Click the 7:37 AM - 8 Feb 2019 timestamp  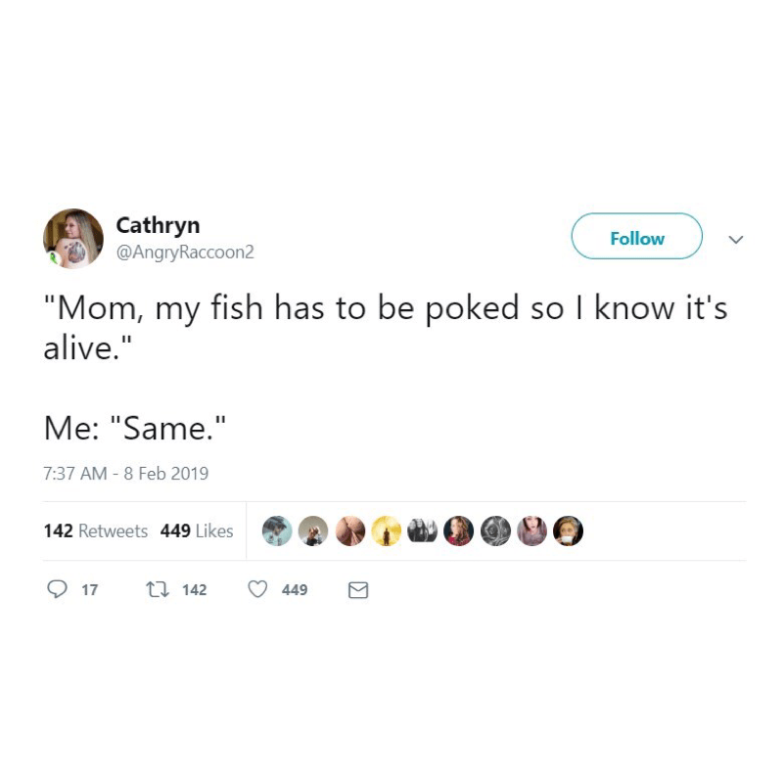126,474
